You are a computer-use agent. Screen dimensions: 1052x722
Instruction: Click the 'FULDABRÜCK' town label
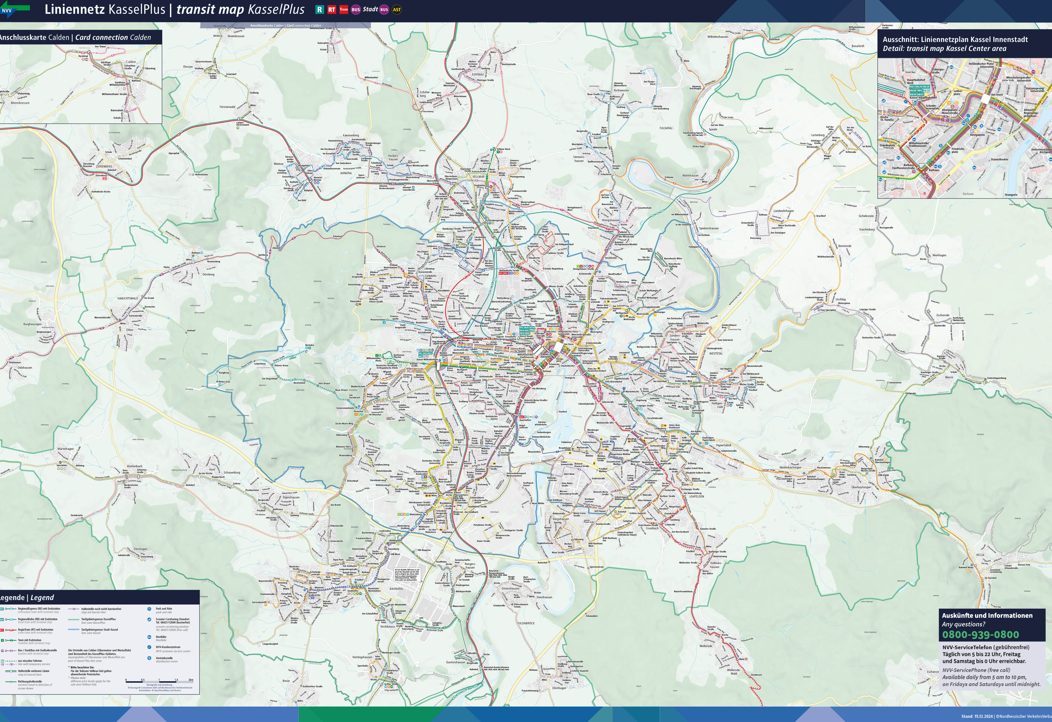[x=525, y=623]
